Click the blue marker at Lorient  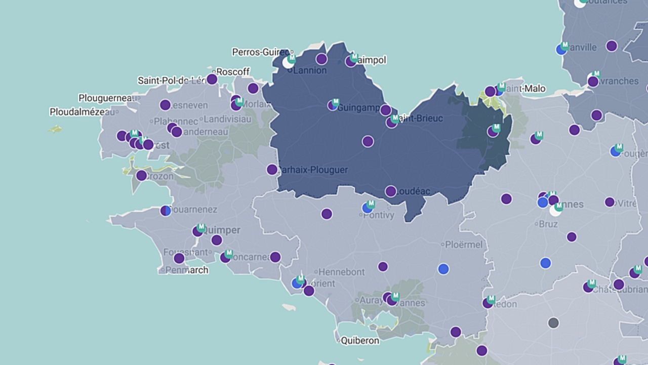297,283
